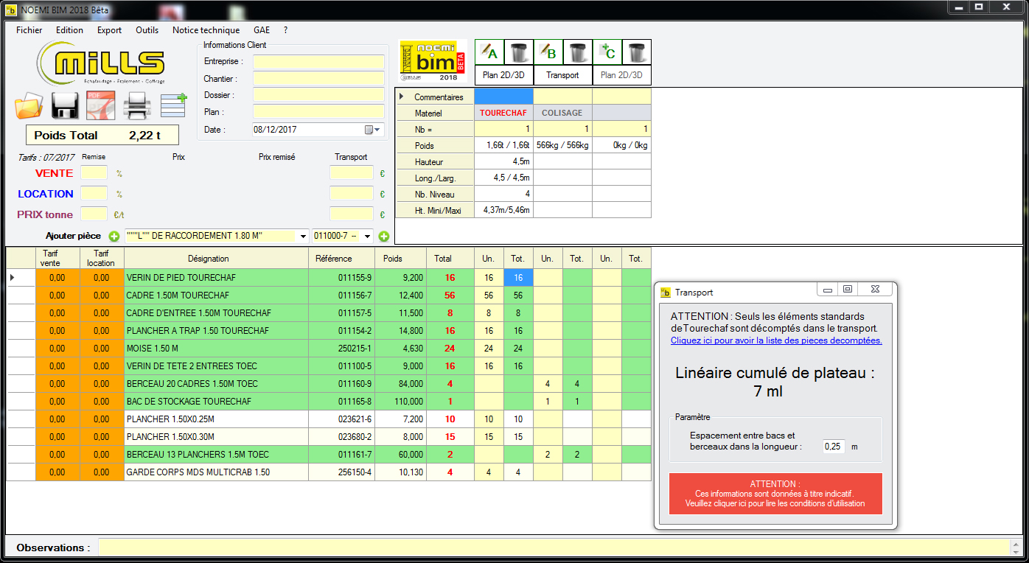Click the Mills company logo
Image resolution: width=1029 pixels, height=563 pixels.
[101, 63]
